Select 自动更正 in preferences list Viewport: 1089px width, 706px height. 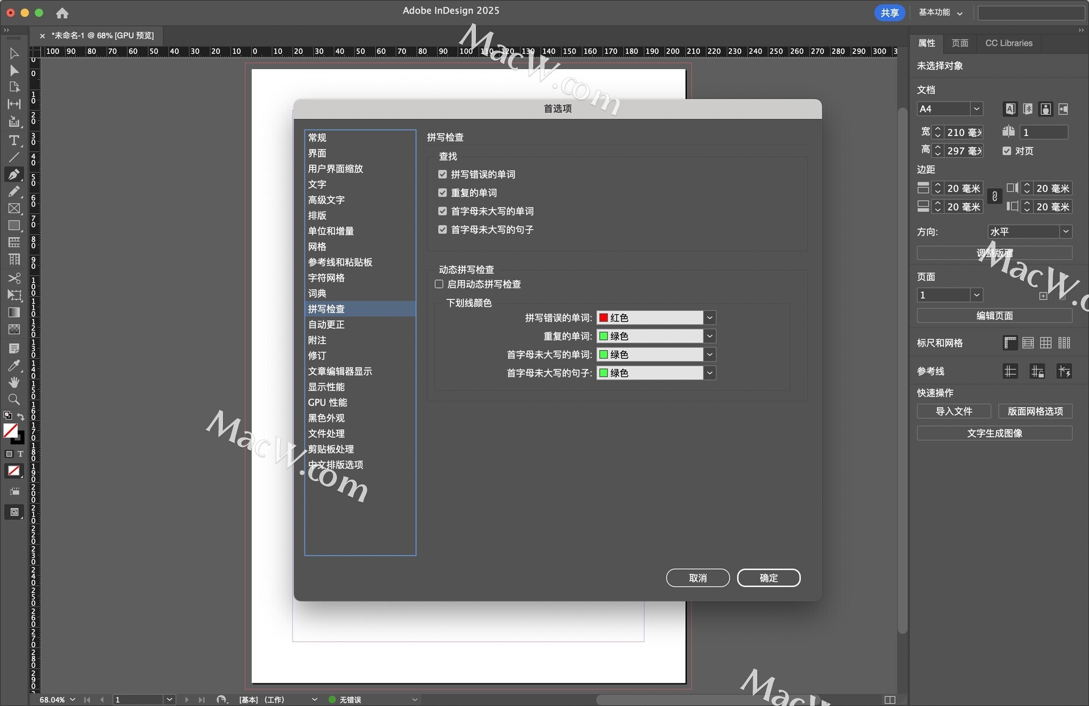point(326,324)
